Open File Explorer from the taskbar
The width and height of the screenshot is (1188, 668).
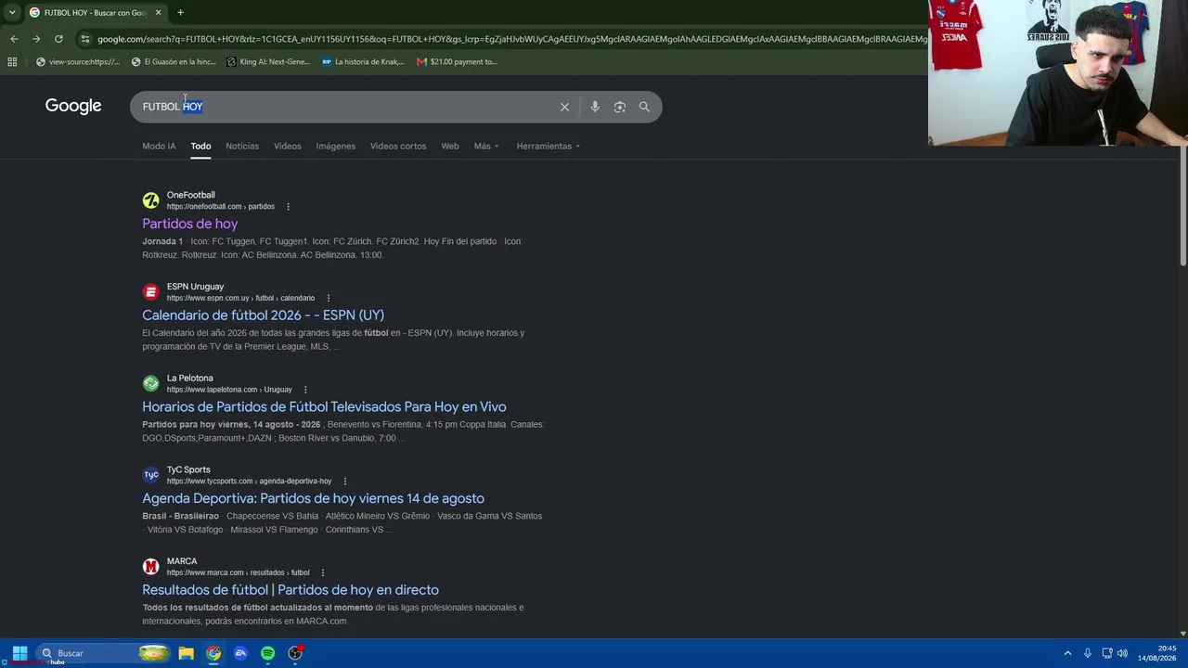point(186,653)
